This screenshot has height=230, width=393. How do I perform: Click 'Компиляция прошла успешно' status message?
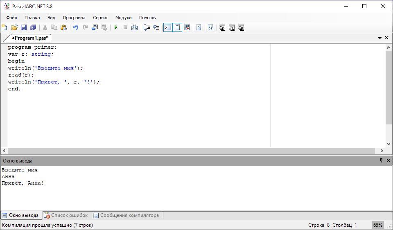pyautogui.click(x=47, y=225)
